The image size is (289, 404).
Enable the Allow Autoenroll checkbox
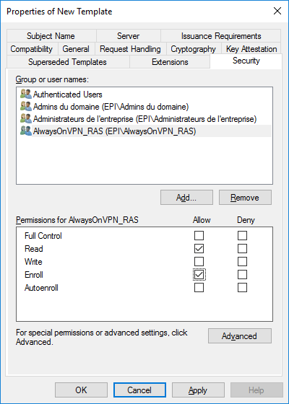(199, 288)
